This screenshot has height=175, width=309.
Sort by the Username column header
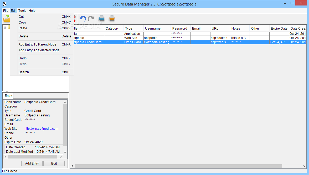point(157,29)
